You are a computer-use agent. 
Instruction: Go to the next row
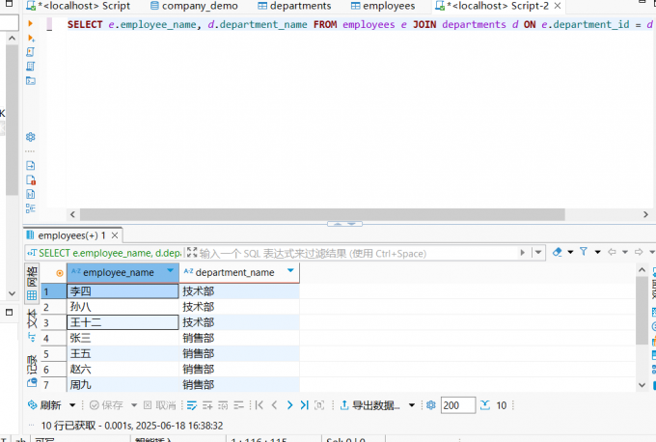289,404
